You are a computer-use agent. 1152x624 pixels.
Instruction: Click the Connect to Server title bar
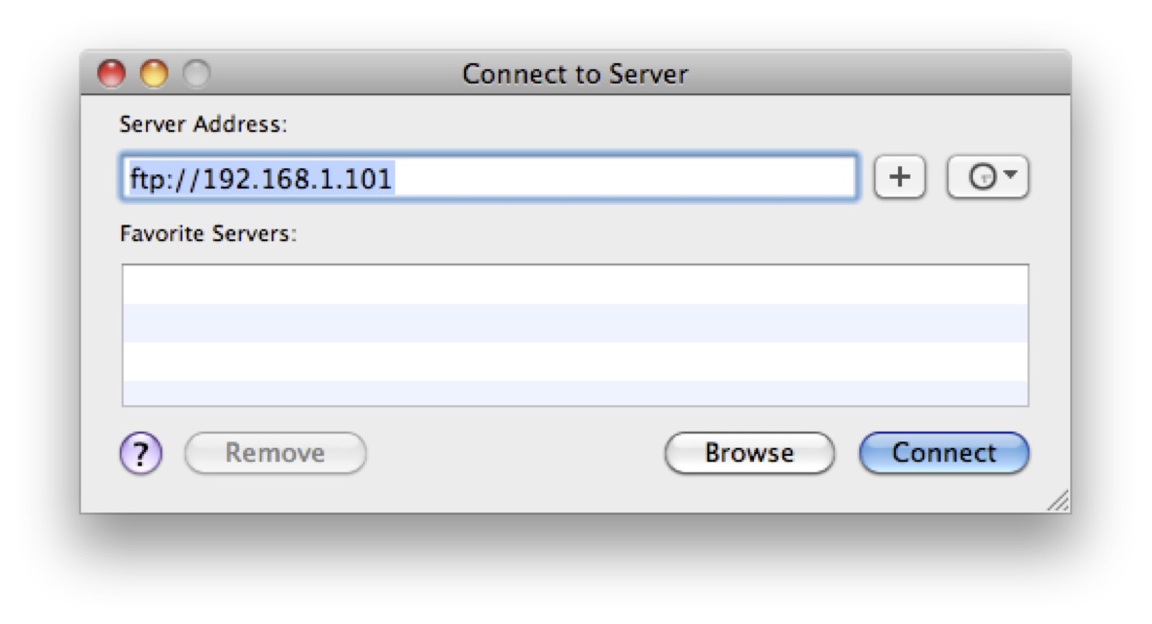pos(574,74)
